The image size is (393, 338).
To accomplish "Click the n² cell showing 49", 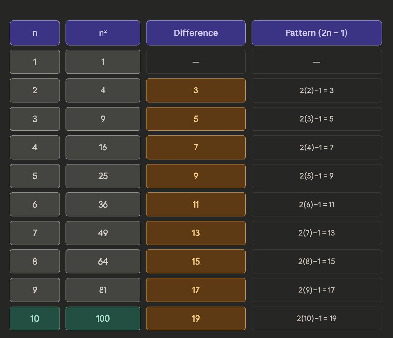I will click(103, 233).
